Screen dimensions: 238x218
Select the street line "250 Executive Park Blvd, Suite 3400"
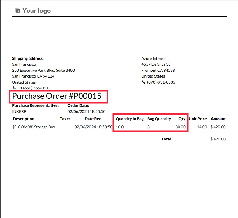tap(43, 70)
